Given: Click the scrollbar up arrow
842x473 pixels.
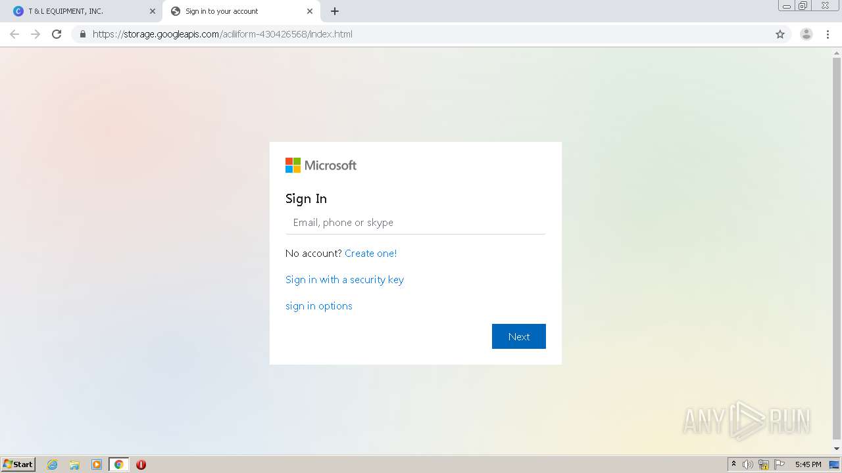Looking at the screenshot, I should [x=837, y=53].
